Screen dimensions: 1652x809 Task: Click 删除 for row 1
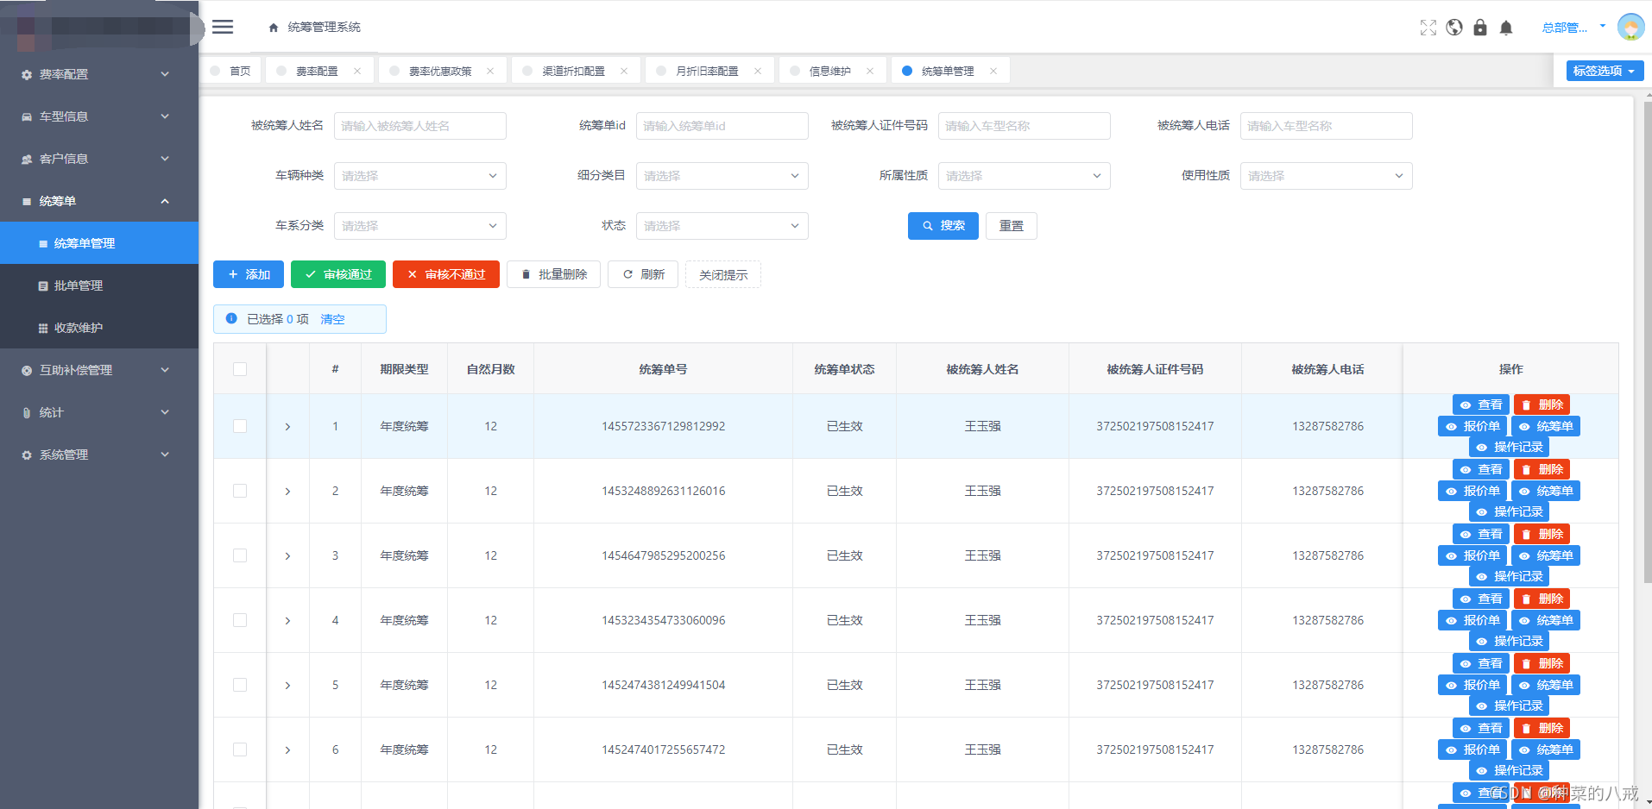click(x=1542, y=404)
